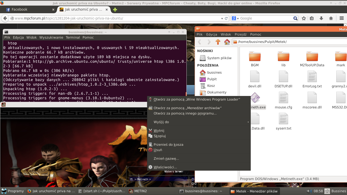Open file manager Przejdź menu
Viewport: 347px width, 195px height.
click(x=241, y=34)
